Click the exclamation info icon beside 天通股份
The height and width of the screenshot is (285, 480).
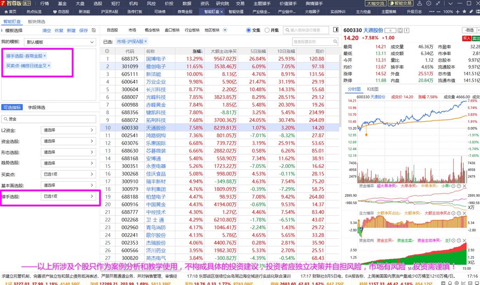407,30
